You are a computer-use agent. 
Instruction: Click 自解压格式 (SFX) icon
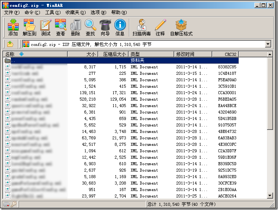(x=181, y=27)
